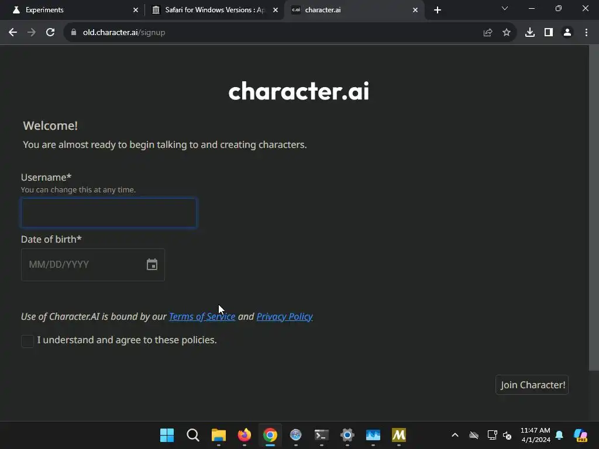The image size is (599, 449).
Task: Click the Chrome taskbar icon
Action: [270, 435]
